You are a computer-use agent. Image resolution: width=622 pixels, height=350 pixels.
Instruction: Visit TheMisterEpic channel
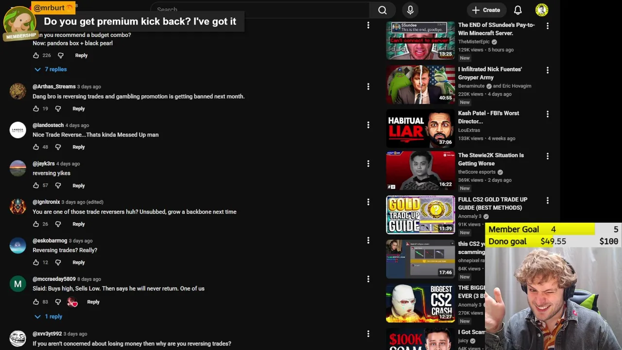tap(474, 42)
